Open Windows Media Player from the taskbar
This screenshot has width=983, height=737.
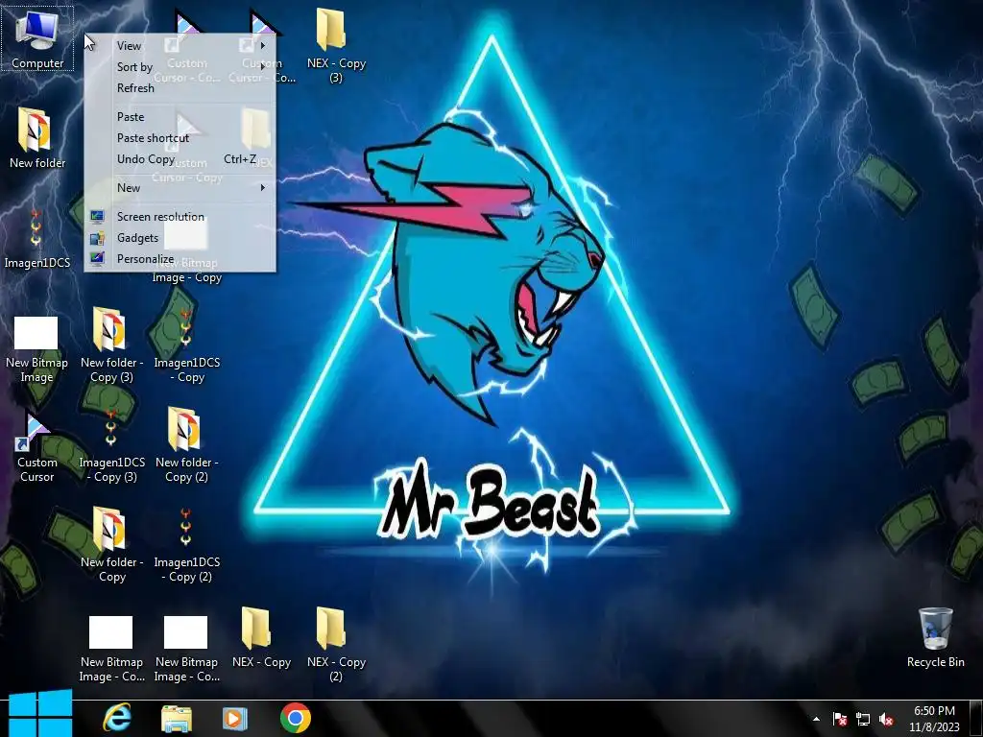[235, 718]
